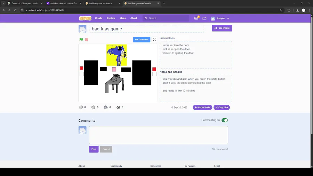Click the remix spiral icon count

(106, 107)
